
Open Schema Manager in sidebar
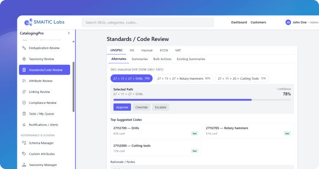(44, 143)
